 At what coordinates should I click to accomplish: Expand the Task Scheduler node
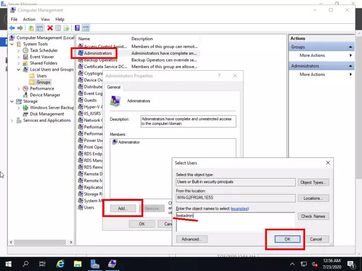pyautogui.click(x=19, y=51)
